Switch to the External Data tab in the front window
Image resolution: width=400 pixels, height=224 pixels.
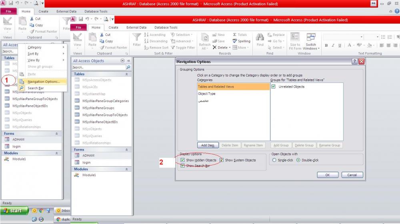[x=136, y=27]
